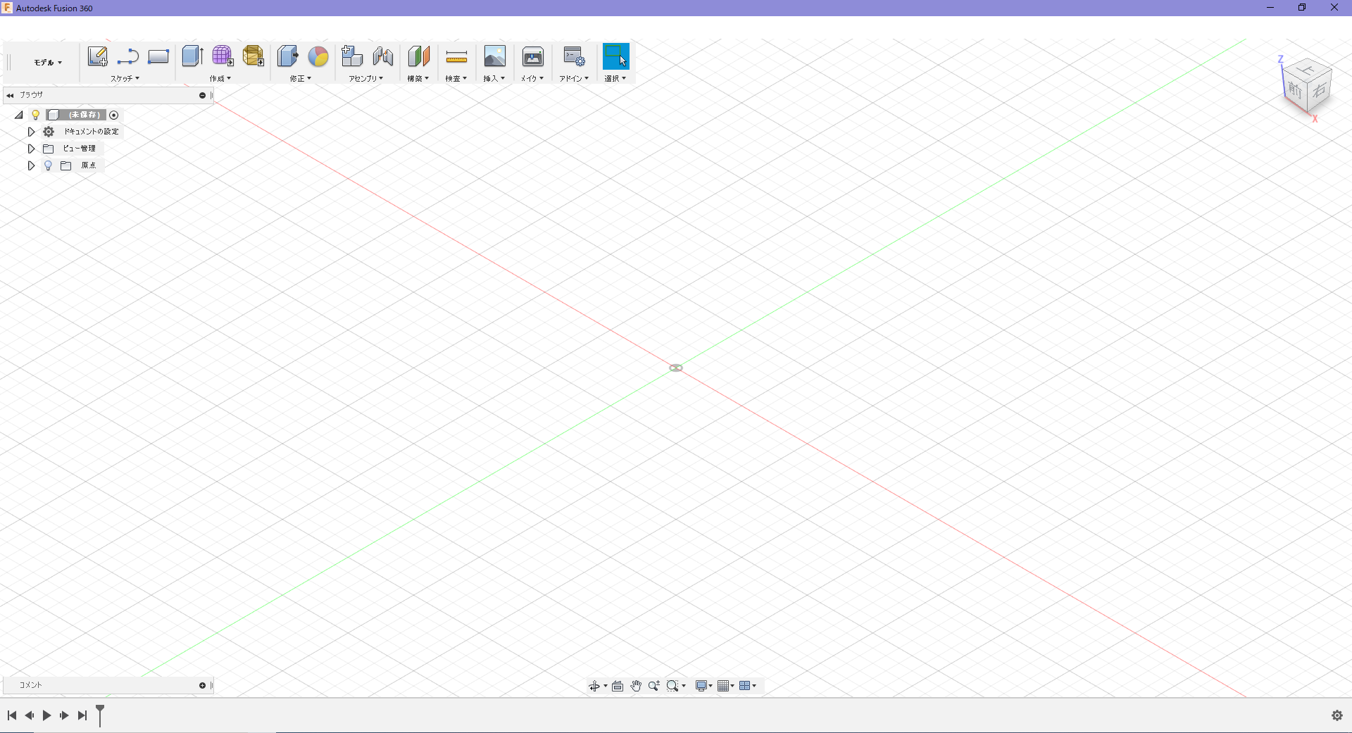Click the 右 face of ViewCube
The width and height of the screenshot is (1352, 733).
(x=1320, y=90)
